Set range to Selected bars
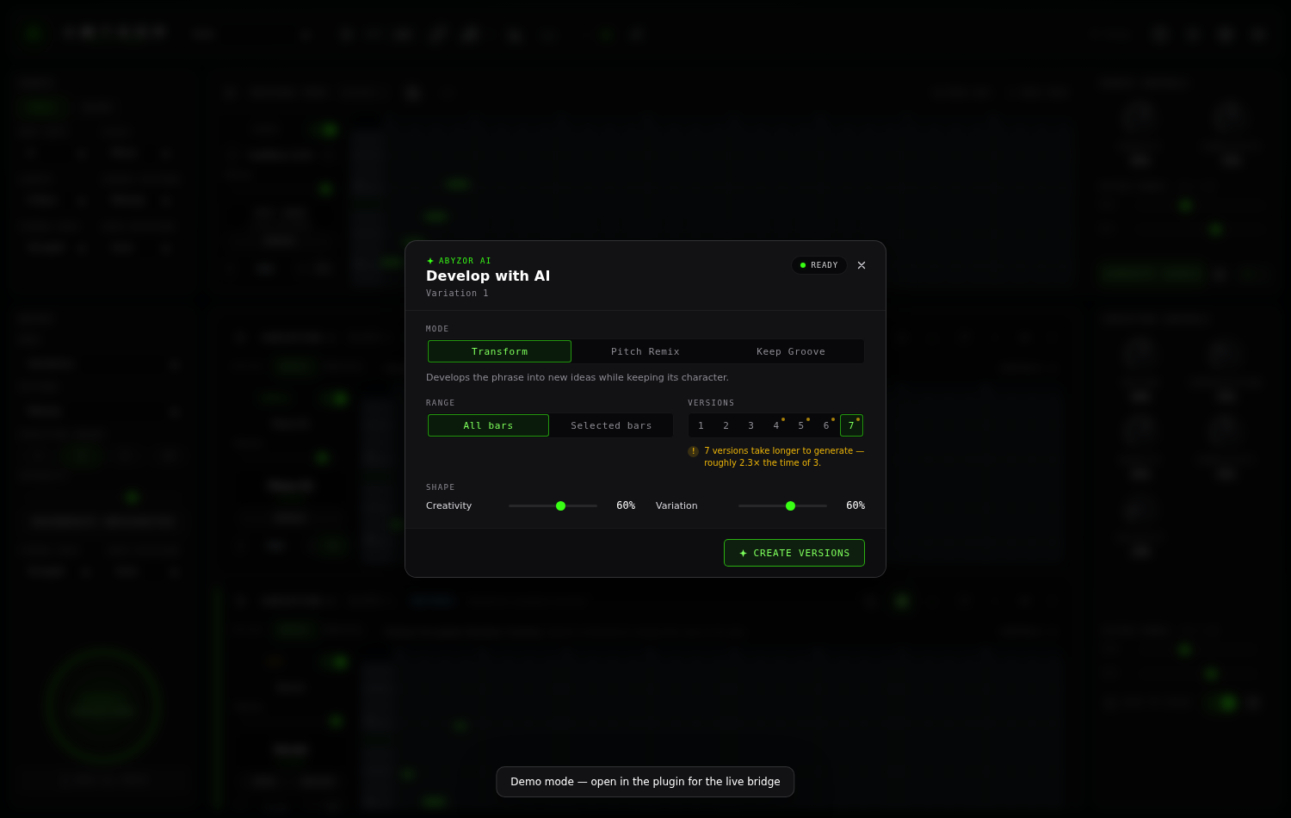Screen dimensions: 1291x818 [611, 425]
